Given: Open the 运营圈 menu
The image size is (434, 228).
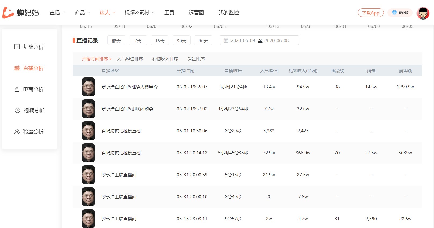Looking at the screenshot, I should pyautogui.click(x=196, y=13).
